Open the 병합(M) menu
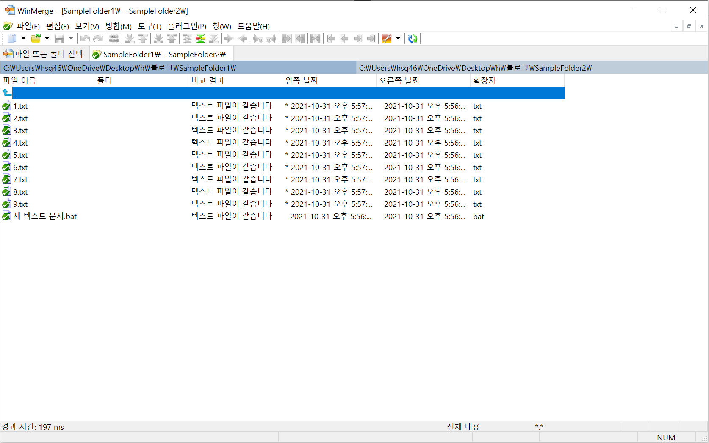Viewport: 709px width, 443px height. click(119, 26)
